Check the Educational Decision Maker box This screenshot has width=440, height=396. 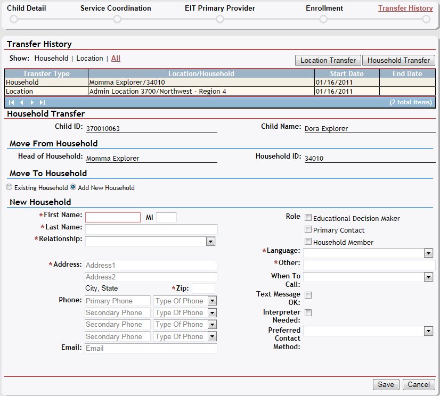308,218
